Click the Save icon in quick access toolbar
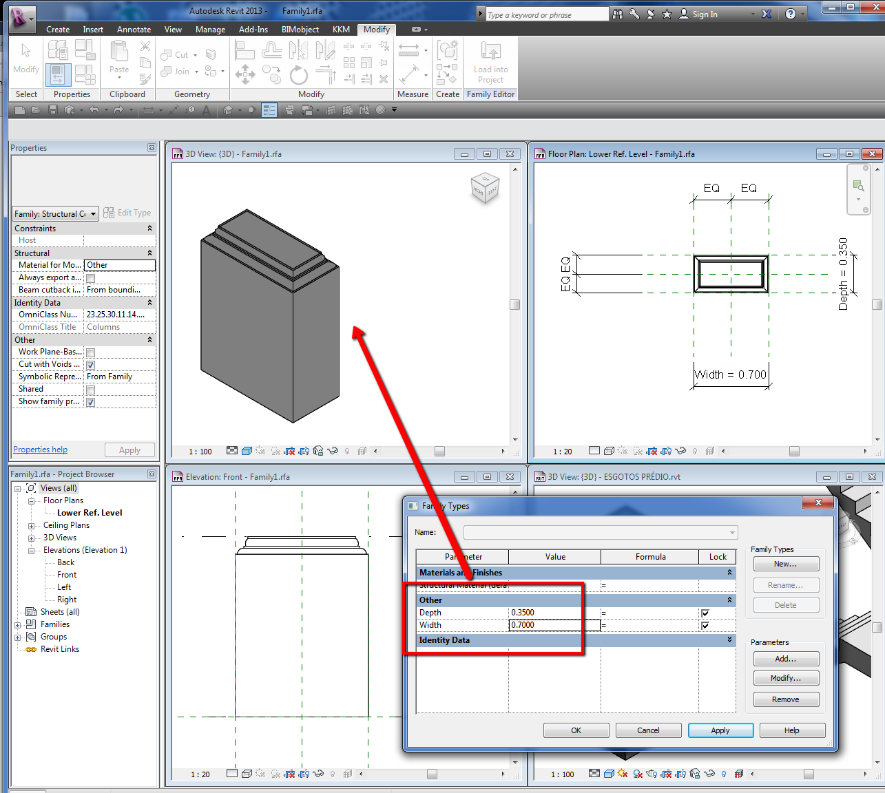This screenshot has width=885, height=793. pyautogui.click(x=52, y=110)
